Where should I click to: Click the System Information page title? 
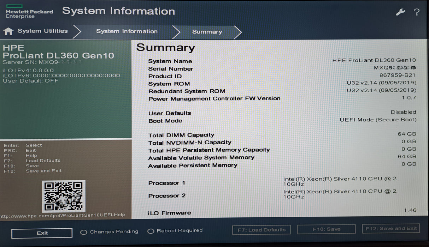click(118, 11)
